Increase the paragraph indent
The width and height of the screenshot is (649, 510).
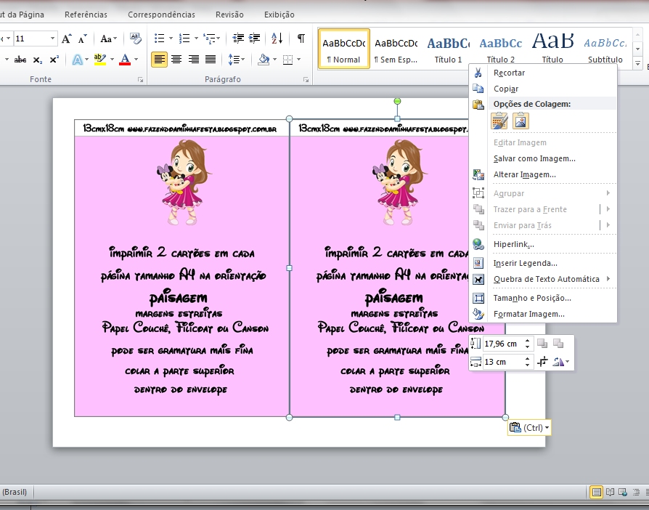click(x=255, y=39)
